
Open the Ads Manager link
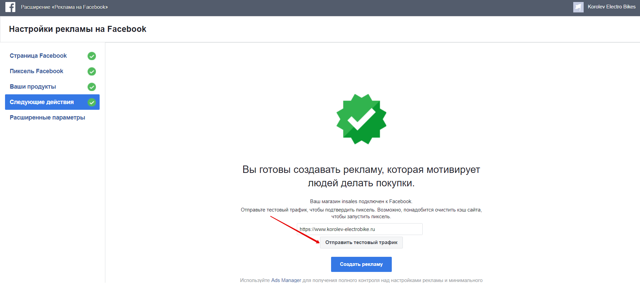coord(286,280)
